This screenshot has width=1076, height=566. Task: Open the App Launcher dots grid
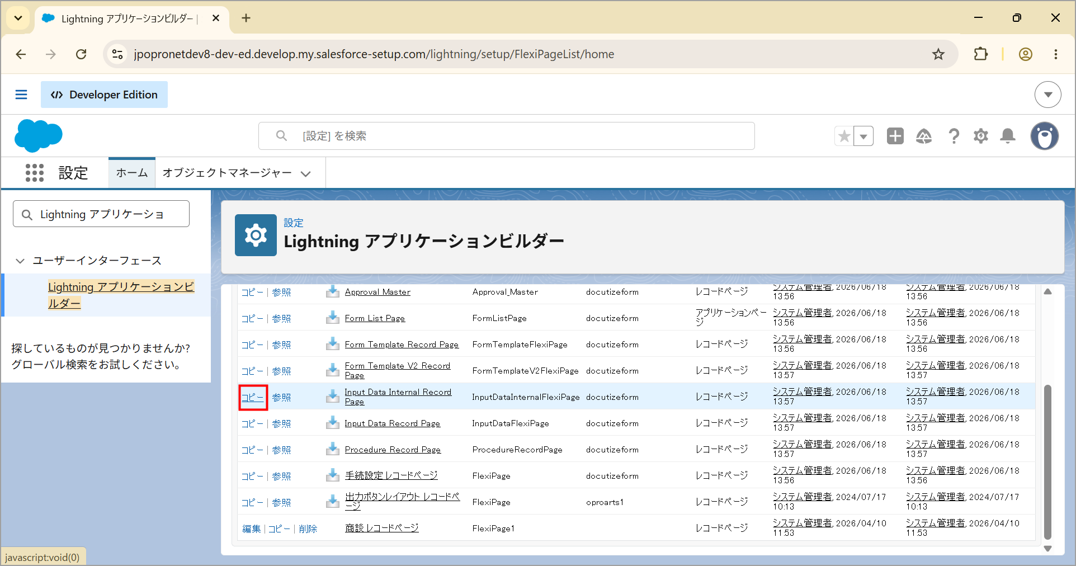[35, 173]
